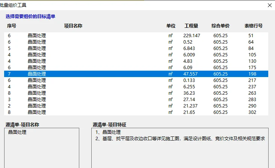275x168 pixels.
Task: Click the 项目名称 column header
Action: tap(73, 26)
